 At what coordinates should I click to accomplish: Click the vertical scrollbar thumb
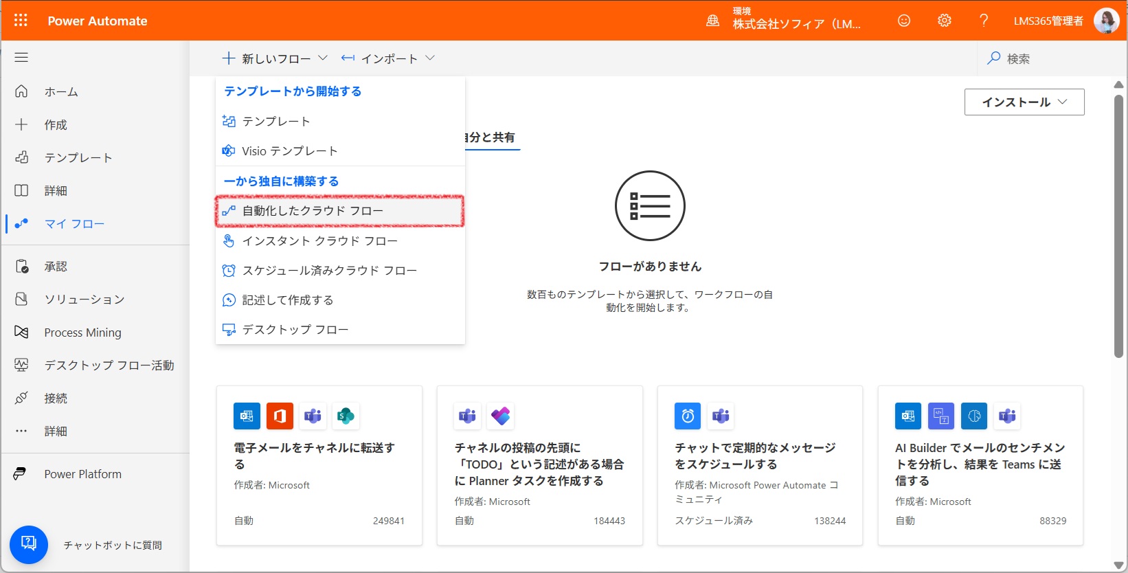1118,226
